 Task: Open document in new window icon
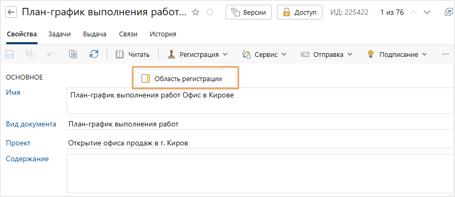coord(448,12)
